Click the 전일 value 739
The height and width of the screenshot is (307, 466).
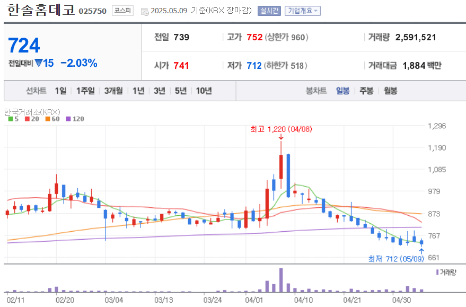(181, 37)
